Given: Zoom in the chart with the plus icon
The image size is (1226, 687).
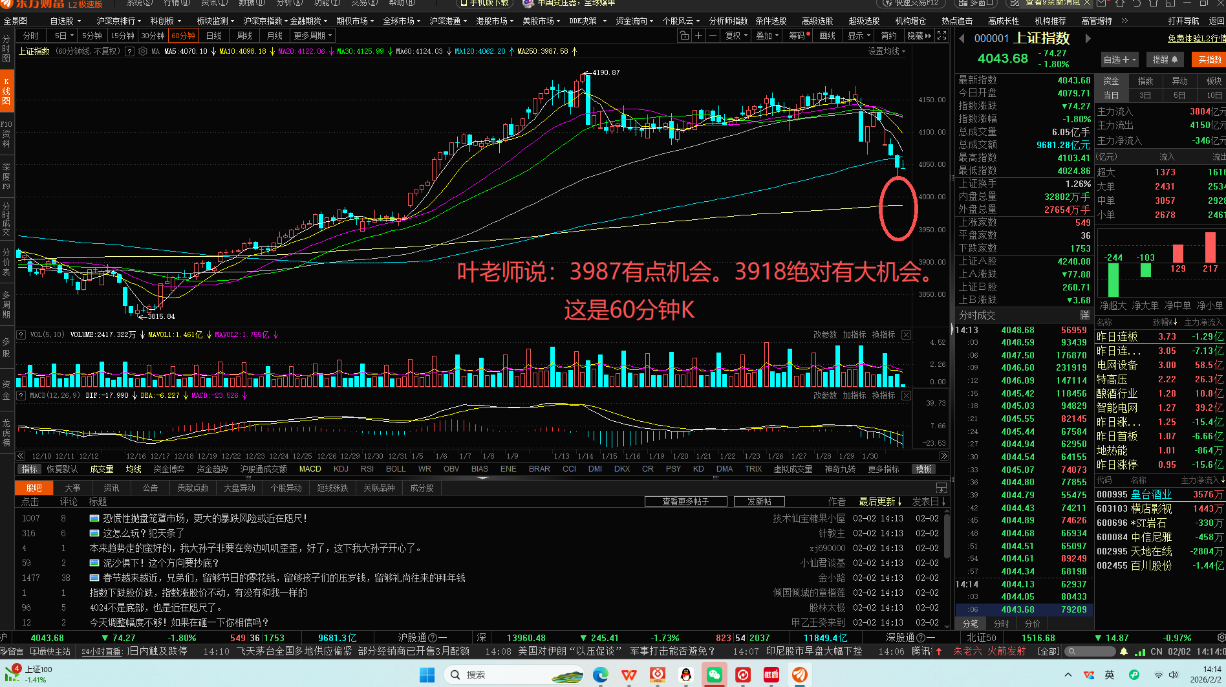Looking at the screenshot, I should pos(698,36).
